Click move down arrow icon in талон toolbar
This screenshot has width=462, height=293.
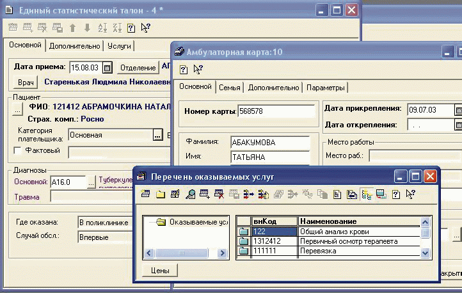87,28
